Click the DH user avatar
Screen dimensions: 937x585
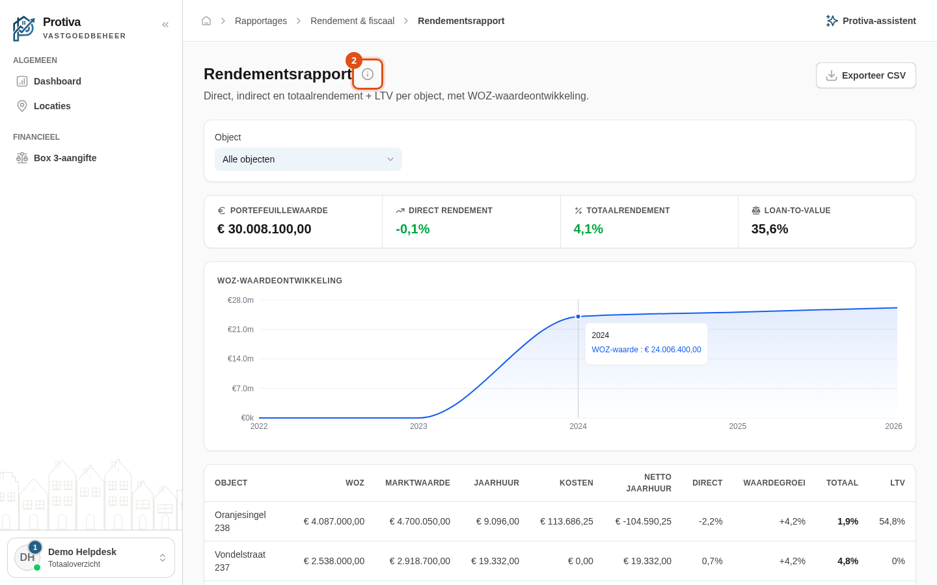tap(27, 558)
